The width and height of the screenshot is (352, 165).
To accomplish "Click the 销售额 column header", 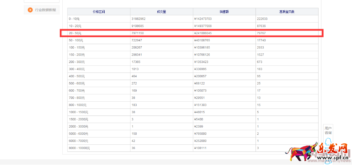I will tap(224, 12).
